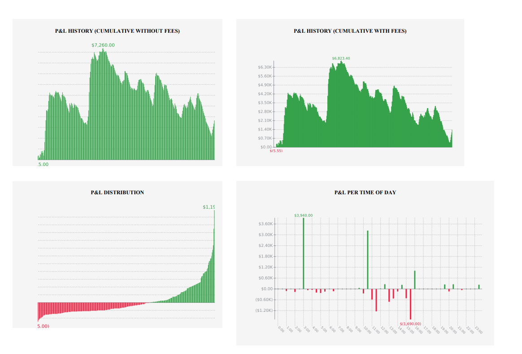Click the 18:00 time axis label
This screenshot has height=354, width=522.
coord(436,330)
